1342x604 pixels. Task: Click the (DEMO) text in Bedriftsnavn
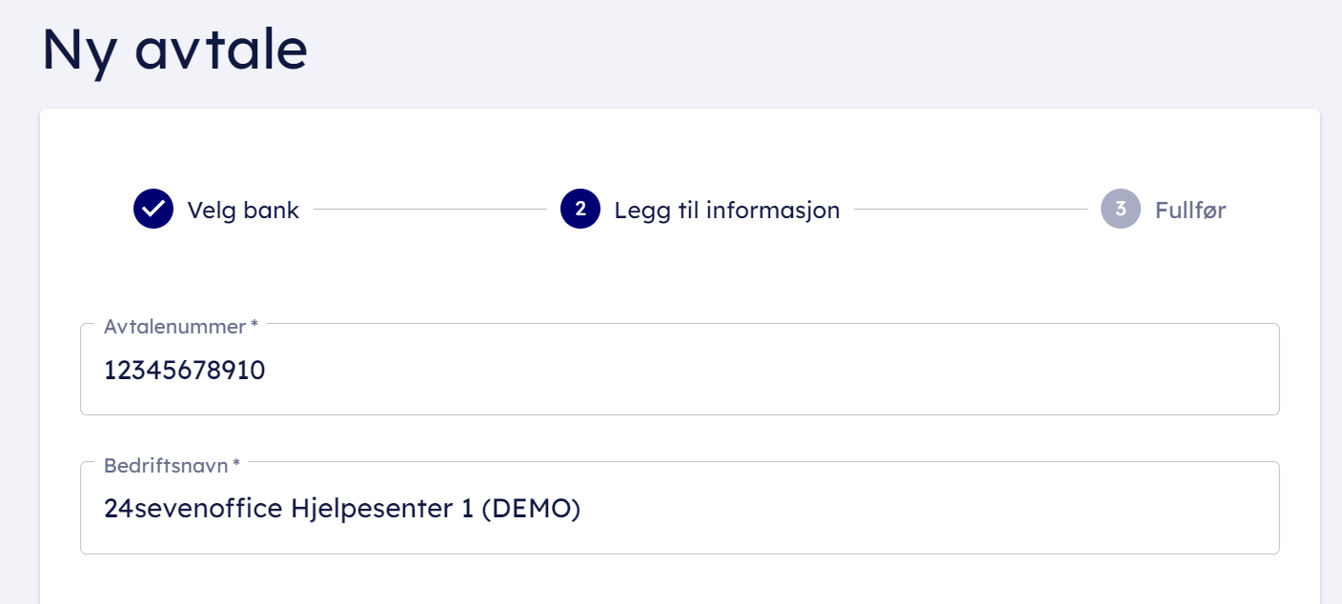point(531,509)
